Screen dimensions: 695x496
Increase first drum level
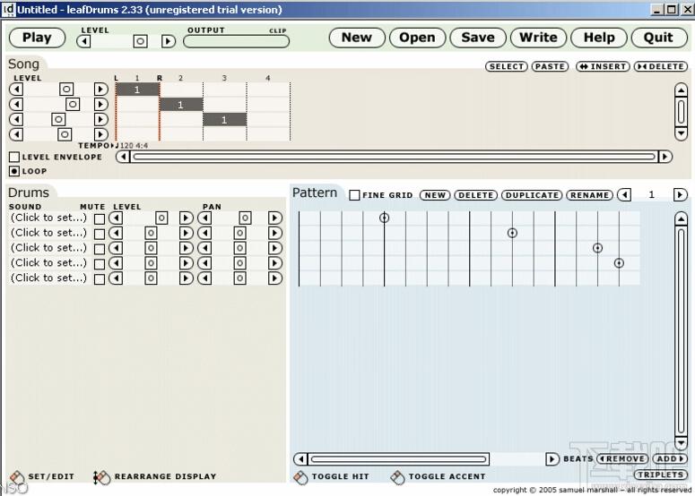(x=187, y=218)
